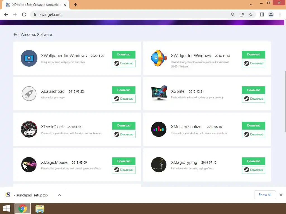286x214 pixels.
Task: Expand options for xlaunchpad_setup.zip download
Action: pos(59,195)
